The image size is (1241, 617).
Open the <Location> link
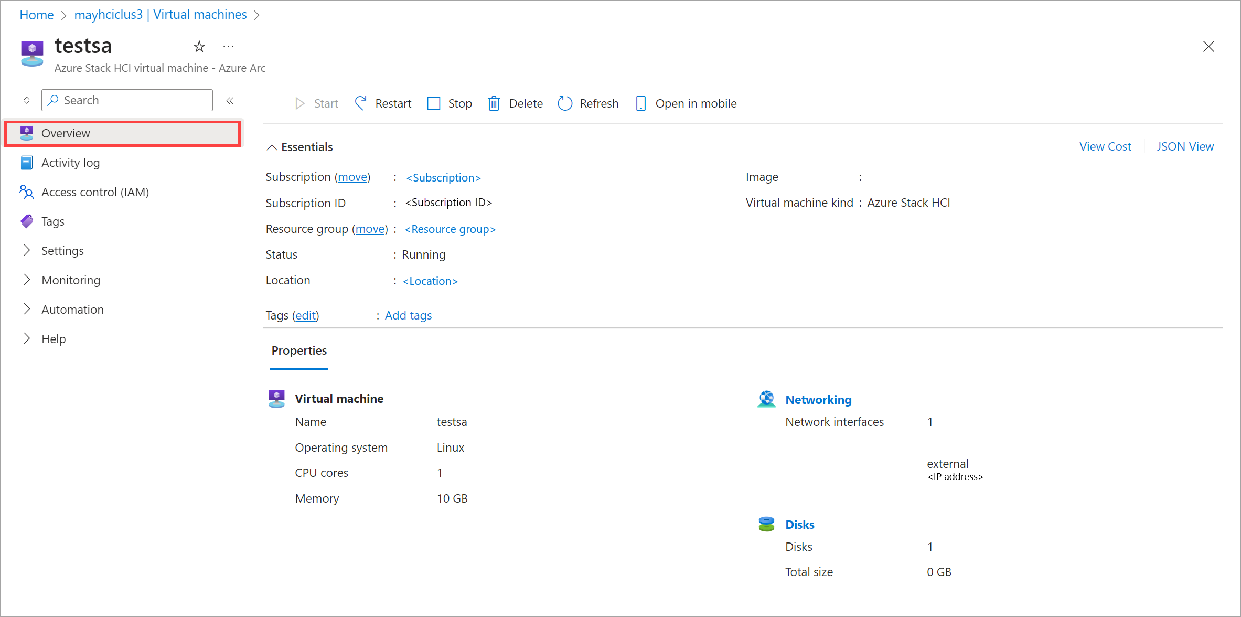[430, 281]
